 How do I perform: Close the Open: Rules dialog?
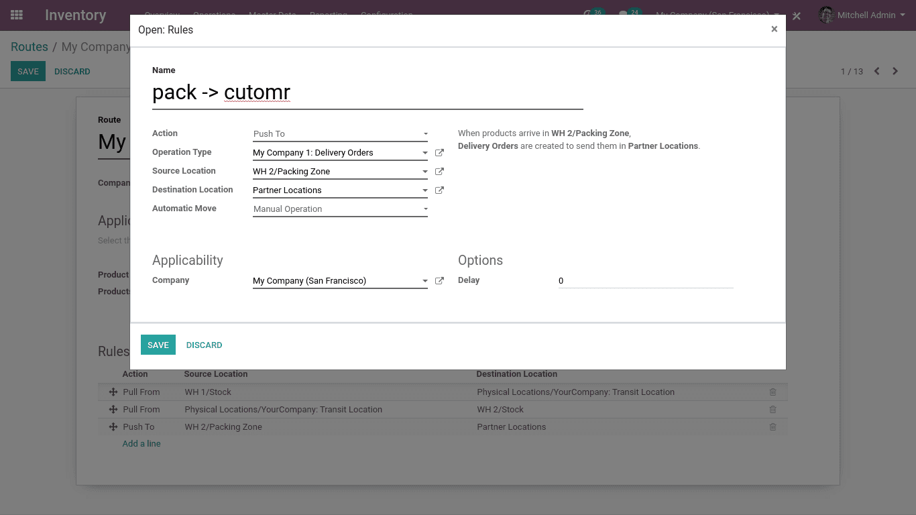coord(774,30)
